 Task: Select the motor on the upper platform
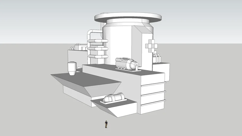click(127, 64)
